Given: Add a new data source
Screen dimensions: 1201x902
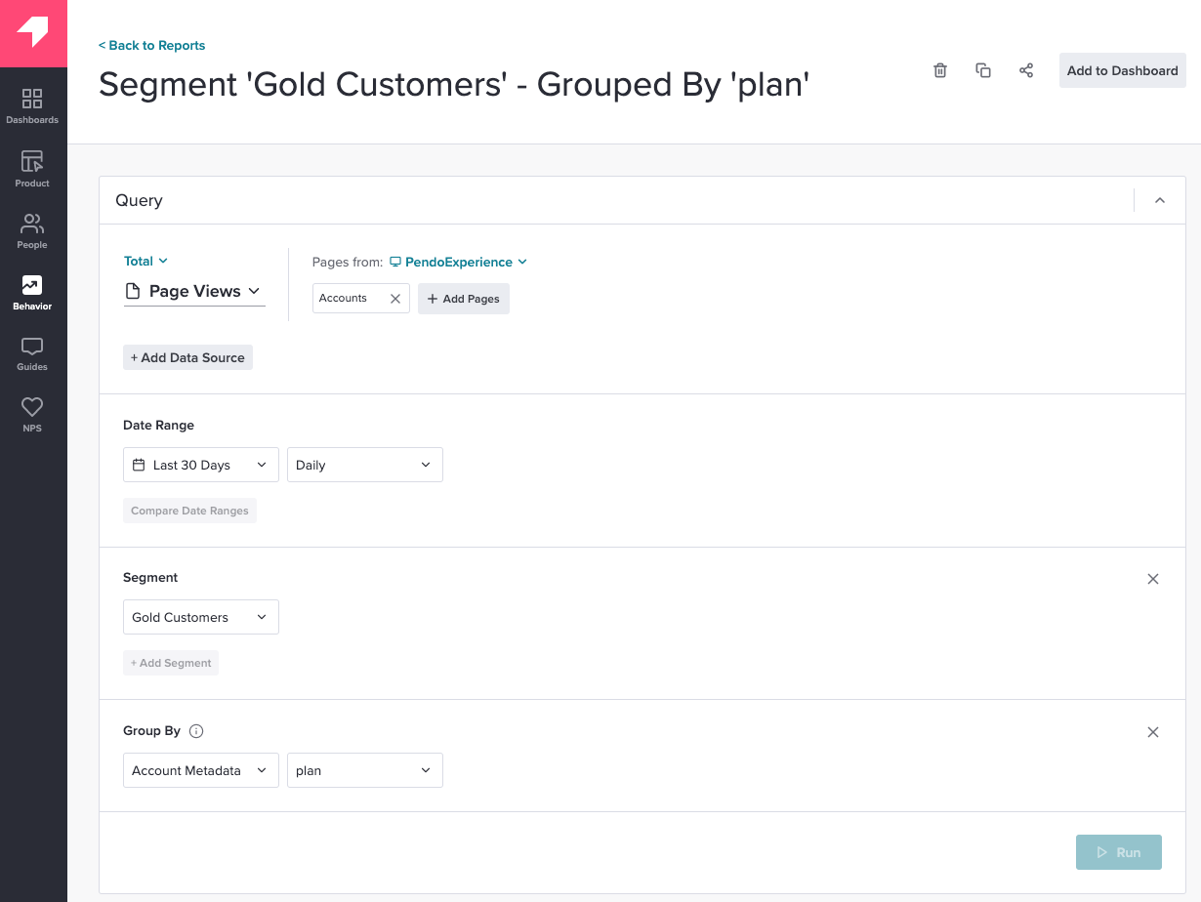Looking at the screenshot, I should coord(187,357).
